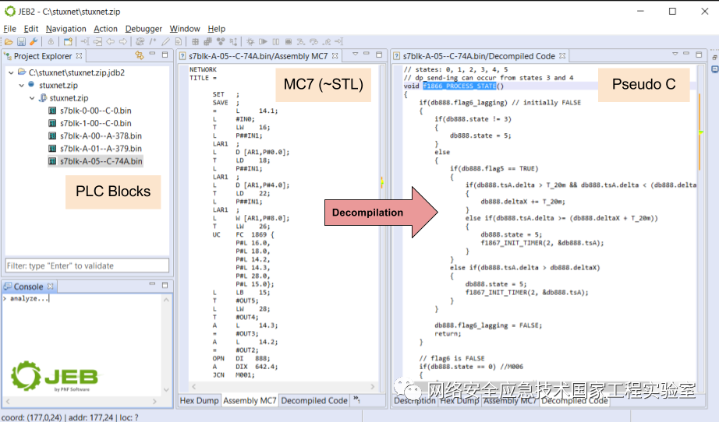Viewport: 719px width, 422px height.
Task: Switch to bottom Decompiled Code tab in assembly pane
Action: [314, 401]
